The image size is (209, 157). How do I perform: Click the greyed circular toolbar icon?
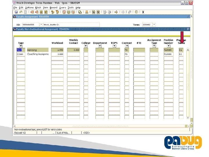[x=123, y=12]
